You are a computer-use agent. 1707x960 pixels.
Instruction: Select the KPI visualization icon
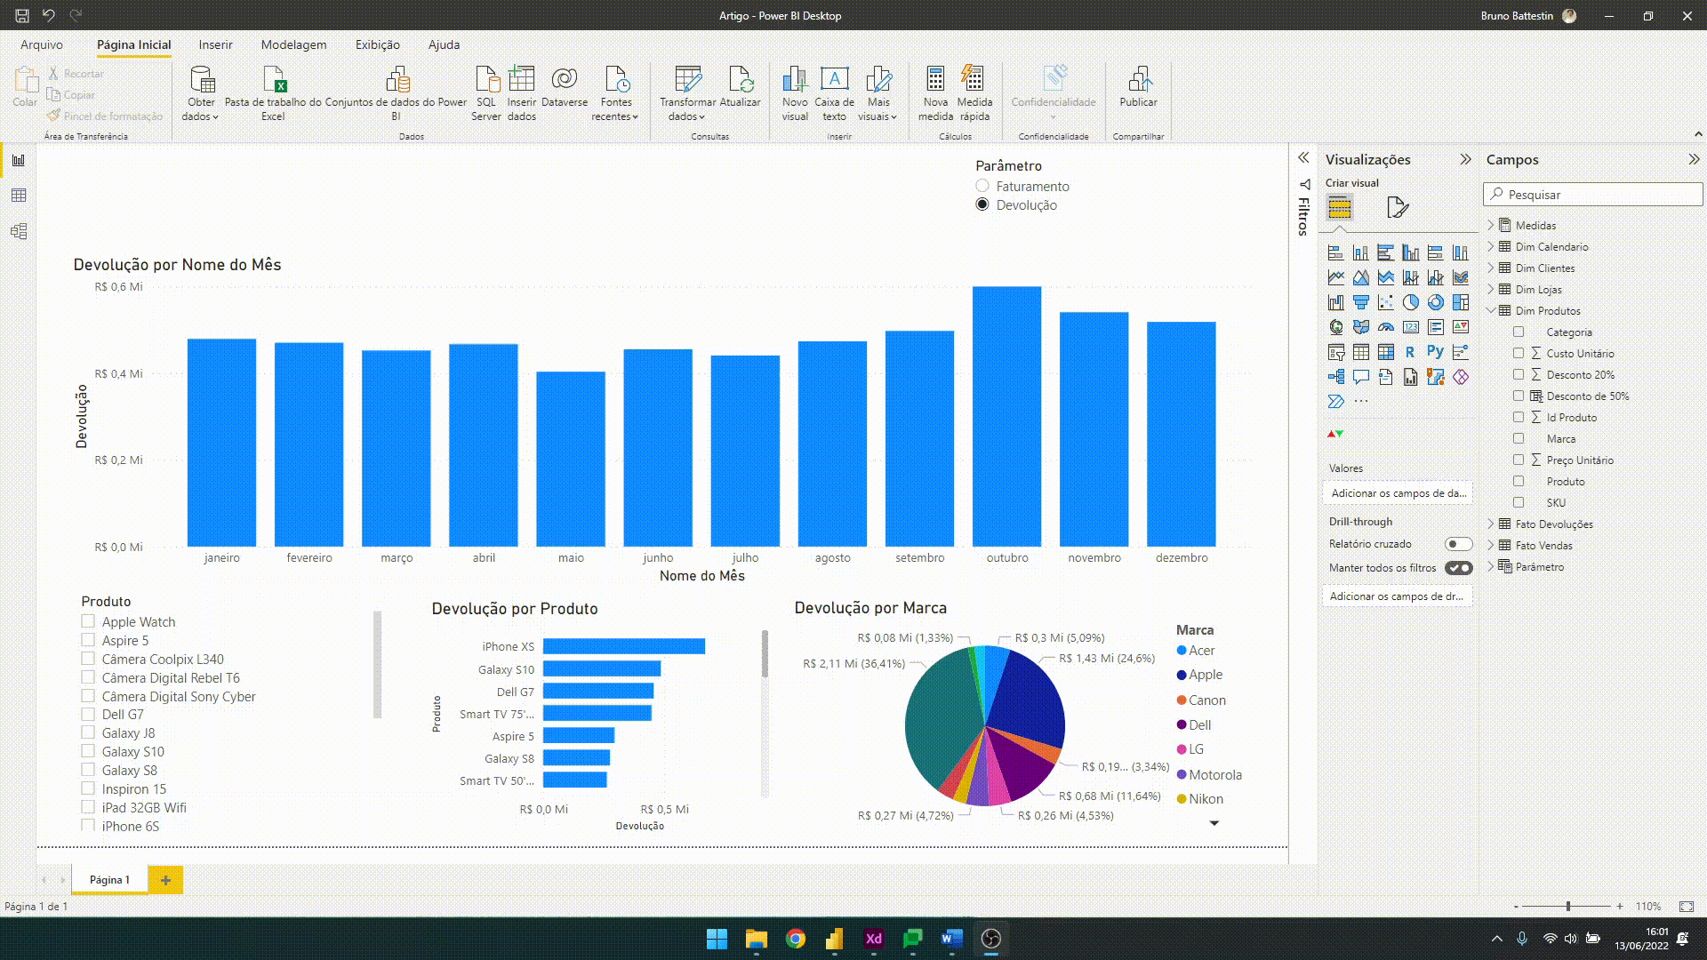click(1461, 327)
